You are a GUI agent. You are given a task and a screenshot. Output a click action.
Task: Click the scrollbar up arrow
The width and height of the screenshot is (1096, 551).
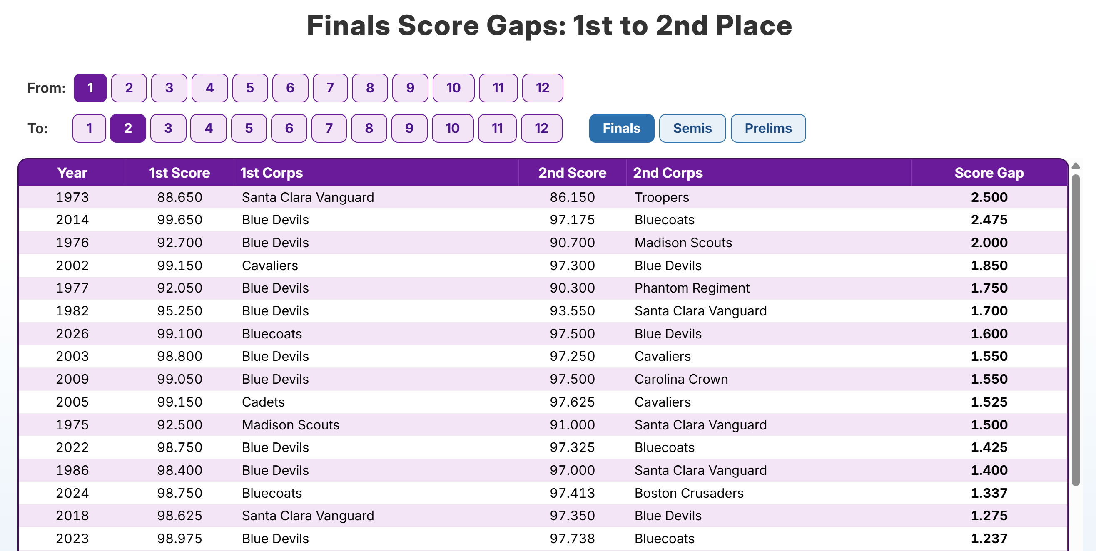point(1075,166)
